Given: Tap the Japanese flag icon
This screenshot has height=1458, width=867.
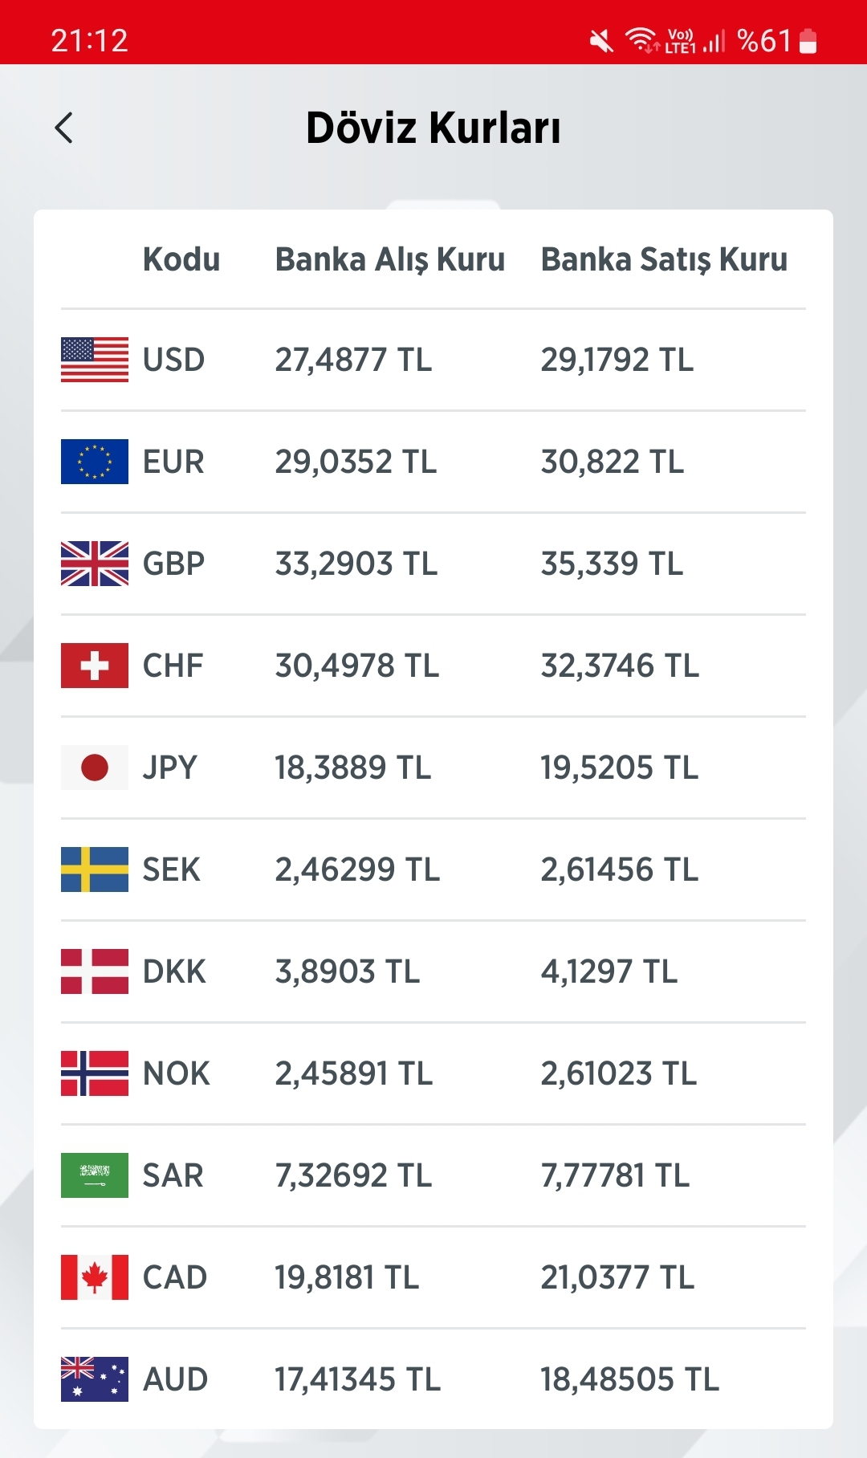Looking at the screenshot, I should tap(95, 768).
